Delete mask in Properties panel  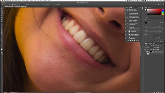(162, 41)
